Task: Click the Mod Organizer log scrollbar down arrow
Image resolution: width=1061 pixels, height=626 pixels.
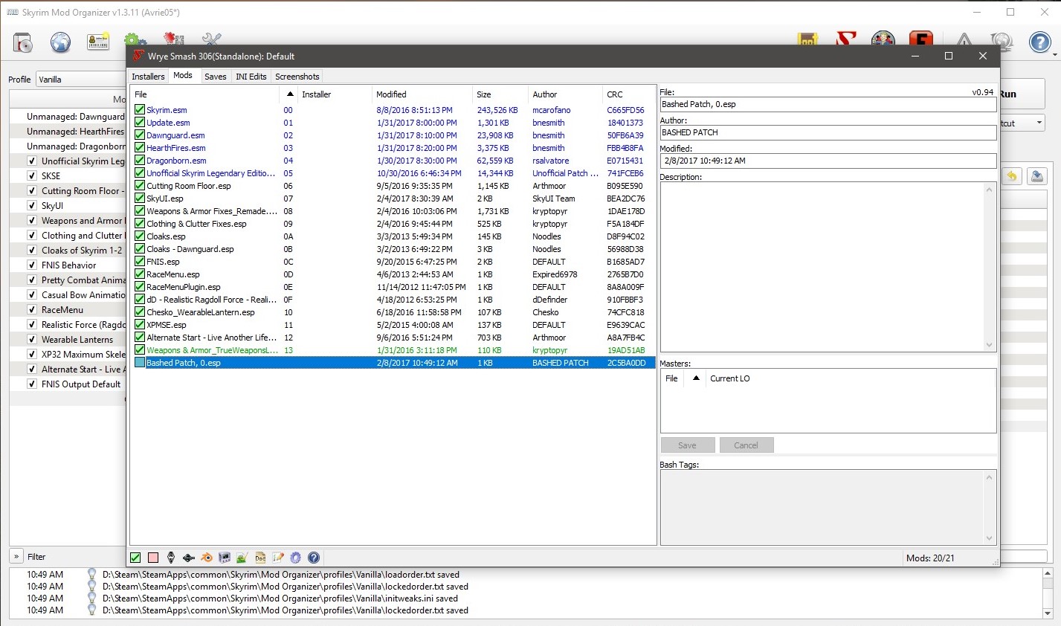Action: pyautogui.click(x=1048, y=613)
